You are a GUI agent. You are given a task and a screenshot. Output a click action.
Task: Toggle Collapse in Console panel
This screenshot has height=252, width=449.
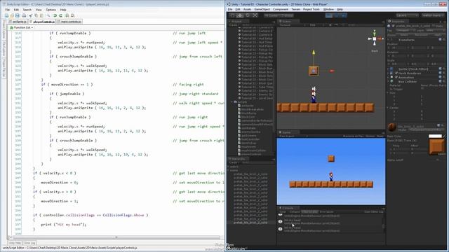(295, 212)
